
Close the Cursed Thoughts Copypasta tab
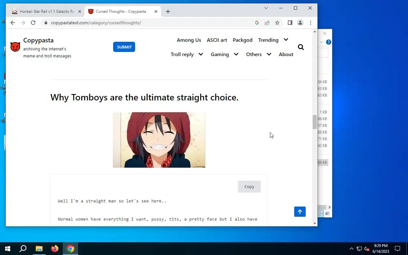(x=156, y=11)
